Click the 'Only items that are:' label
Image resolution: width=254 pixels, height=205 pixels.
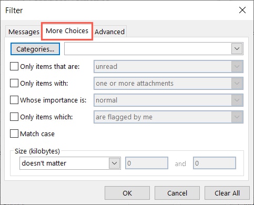pos(50,67)
